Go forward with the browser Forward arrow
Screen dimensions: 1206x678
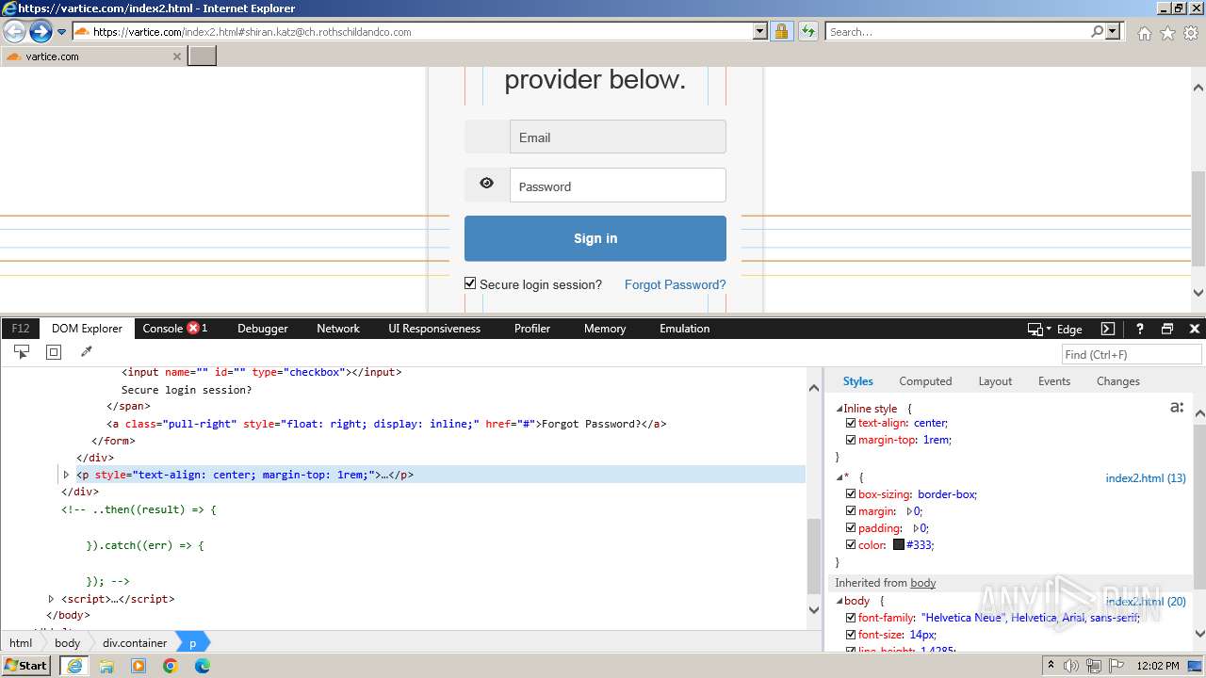point(41,31)
